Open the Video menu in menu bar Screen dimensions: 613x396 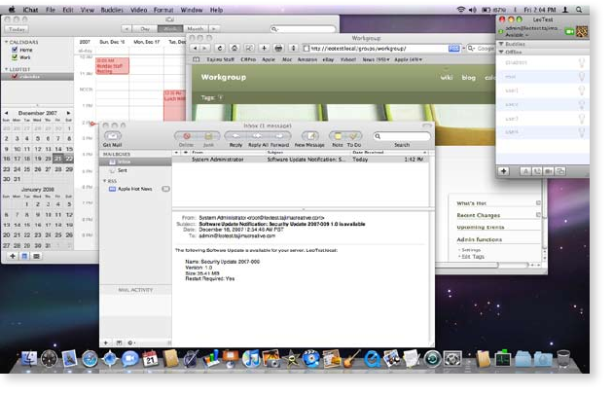pos(137,8)
